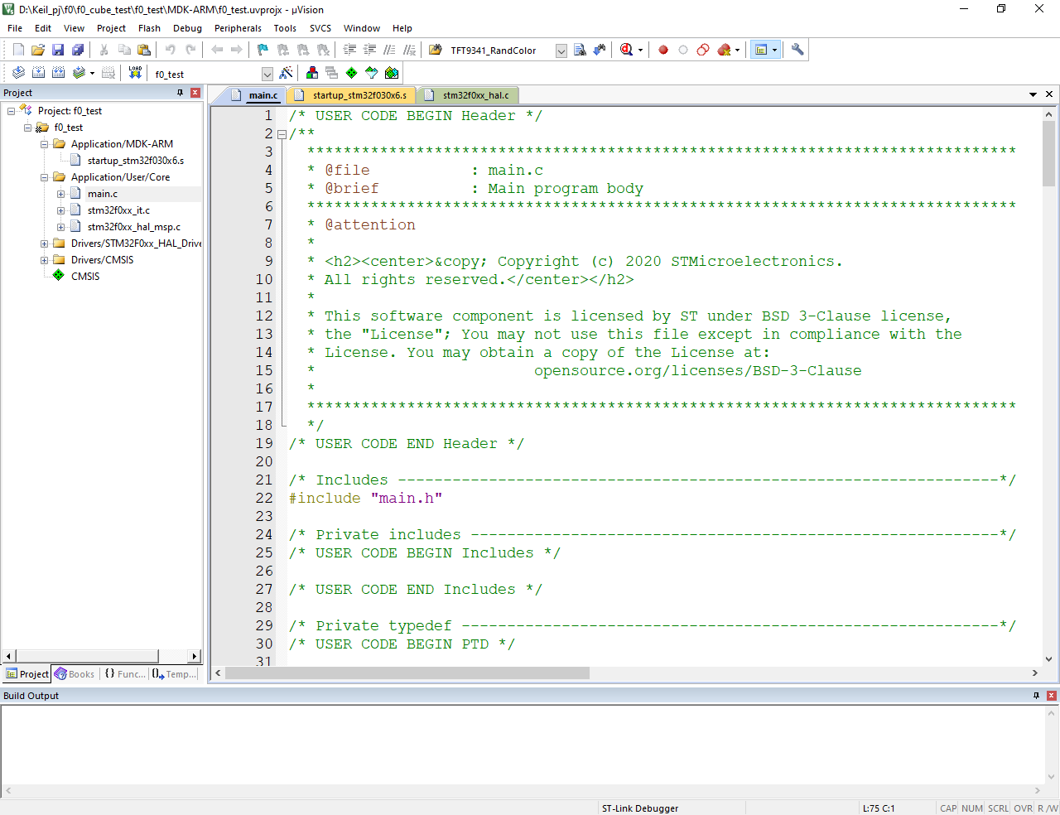
Task: Click the Select Software Packs icon
Action: (x=372, y=73)
